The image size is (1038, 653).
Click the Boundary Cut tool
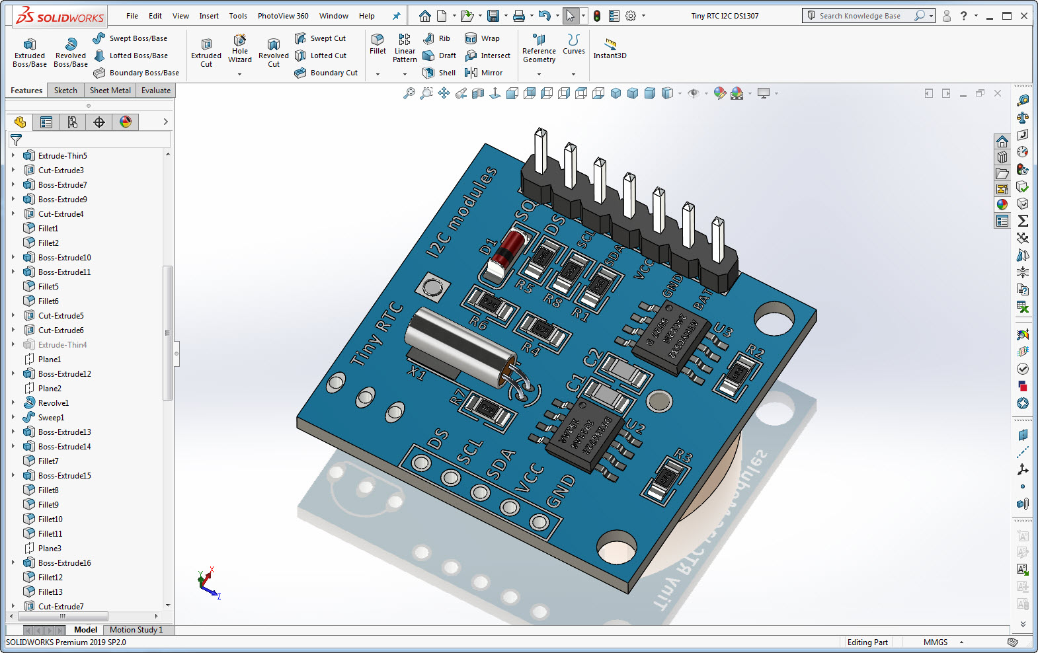(x=327, y=73)
